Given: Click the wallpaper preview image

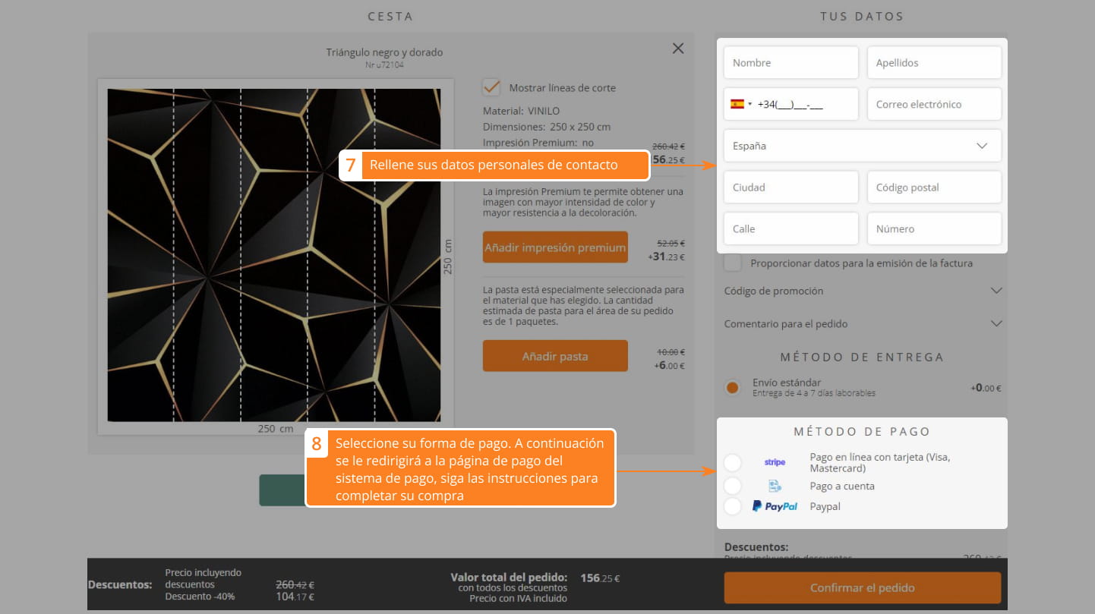Looking at the screenshot, I should pyautogui.click(x=274, y=255).
